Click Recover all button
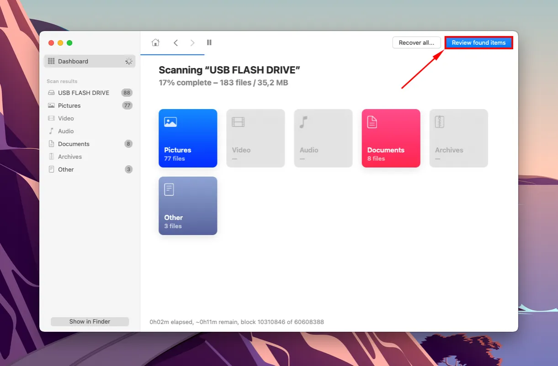 416,42
